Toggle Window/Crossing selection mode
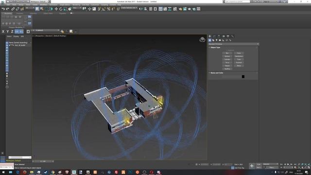The image size is (311, 175). pyautogui.click(x=51, y=9)
